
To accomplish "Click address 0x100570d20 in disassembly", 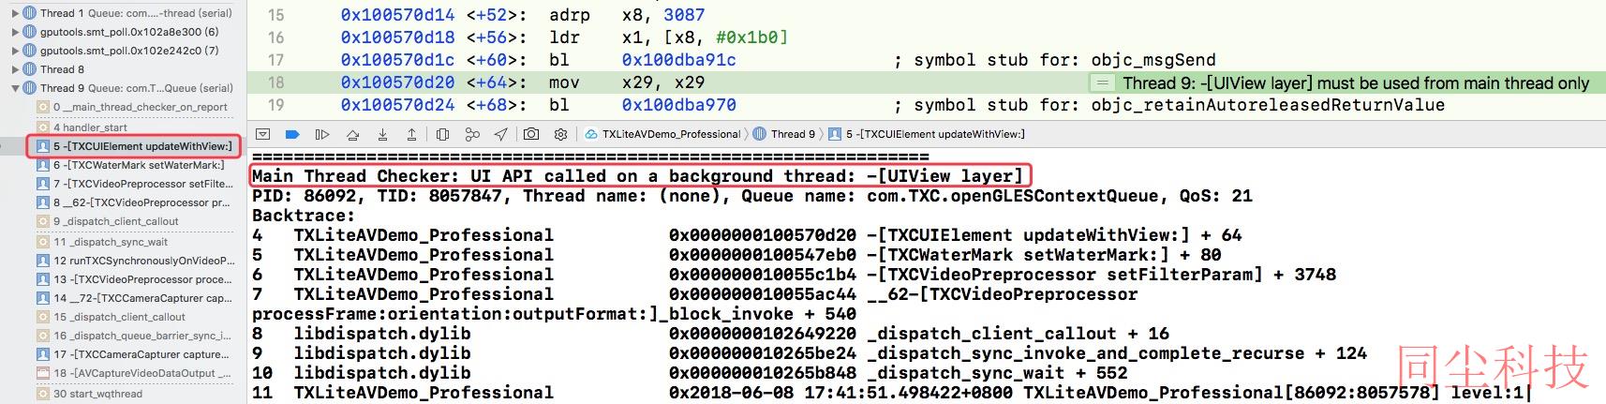I will [x=397, y=82].
